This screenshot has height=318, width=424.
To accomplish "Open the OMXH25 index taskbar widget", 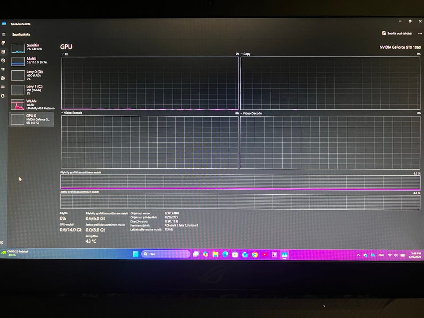I will [x=15, y=253].
